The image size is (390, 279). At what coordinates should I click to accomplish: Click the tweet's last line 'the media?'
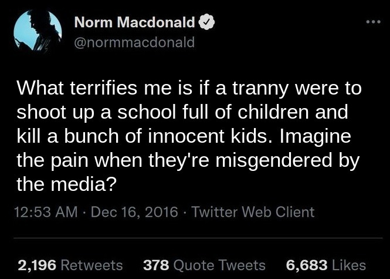pos(65,183)
